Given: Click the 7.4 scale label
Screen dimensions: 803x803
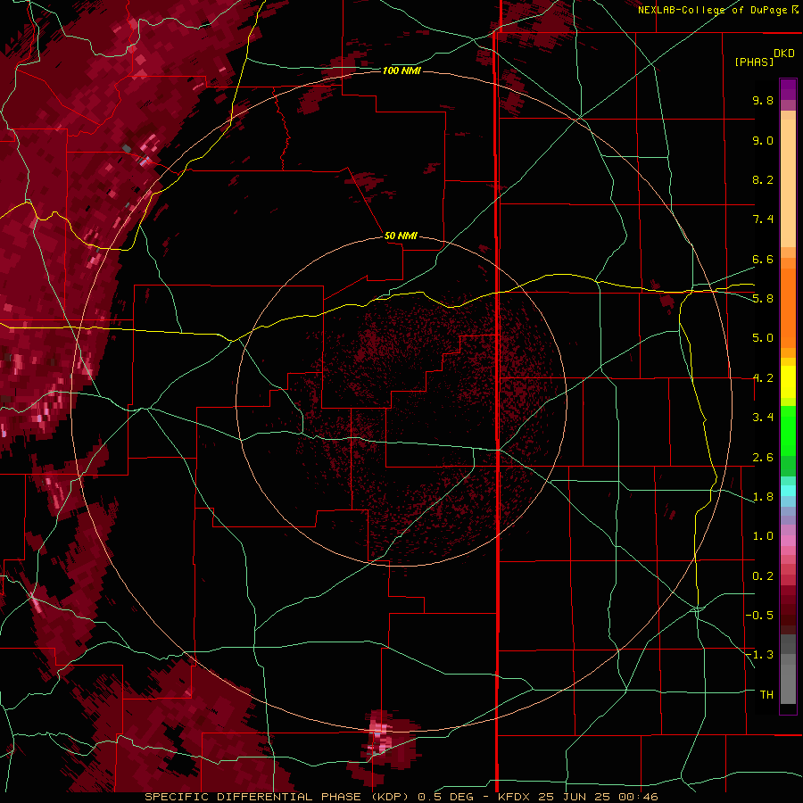Looking at the screenshot, I should tap(763, 219).
